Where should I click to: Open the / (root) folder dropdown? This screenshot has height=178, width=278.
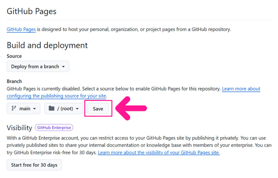pyautogui.click(x=64, y=109)
